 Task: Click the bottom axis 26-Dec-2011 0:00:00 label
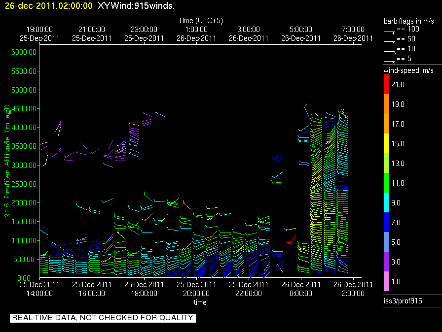tap(301, 289)
